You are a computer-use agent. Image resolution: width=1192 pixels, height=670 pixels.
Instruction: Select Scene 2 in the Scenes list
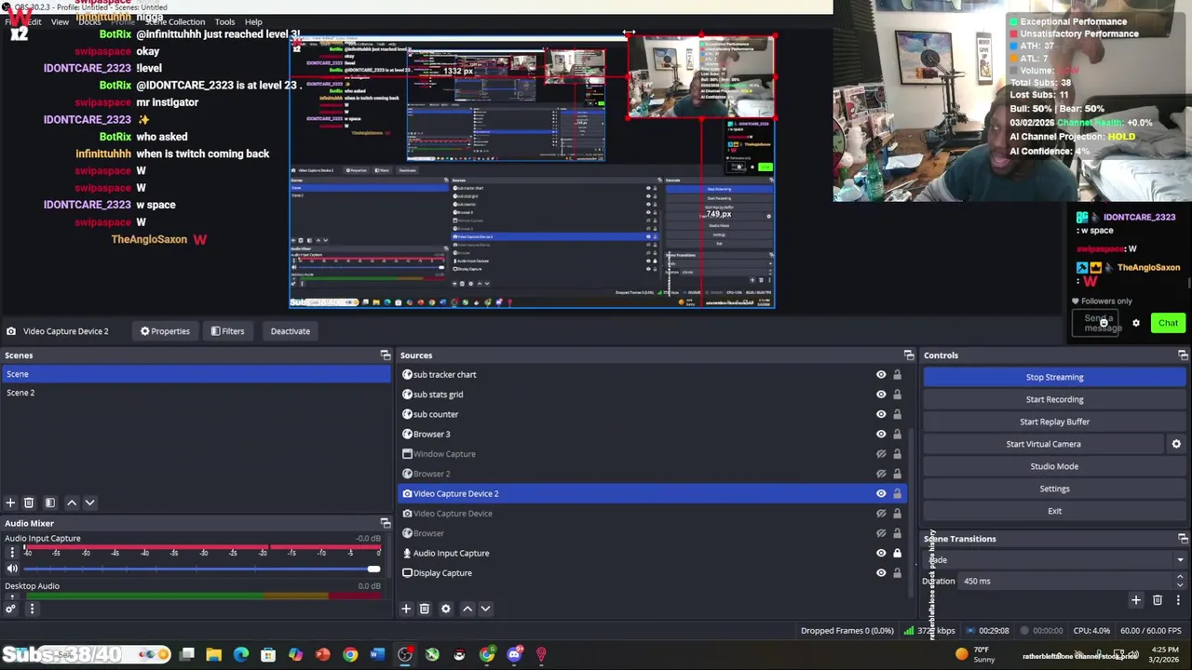click(196, 393)
